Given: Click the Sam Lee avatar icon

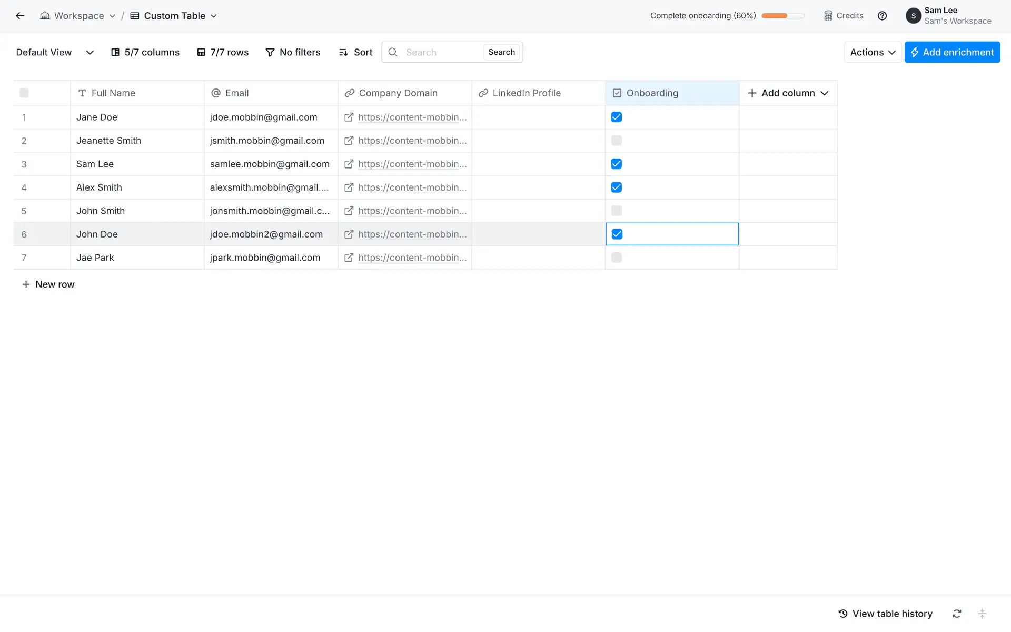Looking at the screenshot, I should [x=913, y=16].
